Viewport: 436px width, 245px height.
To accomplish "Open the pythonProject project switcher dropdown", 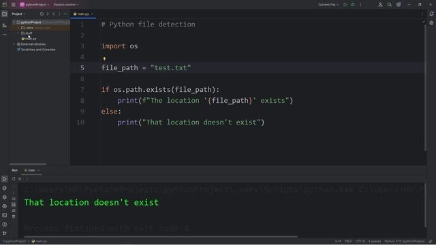I will point(35,5).
